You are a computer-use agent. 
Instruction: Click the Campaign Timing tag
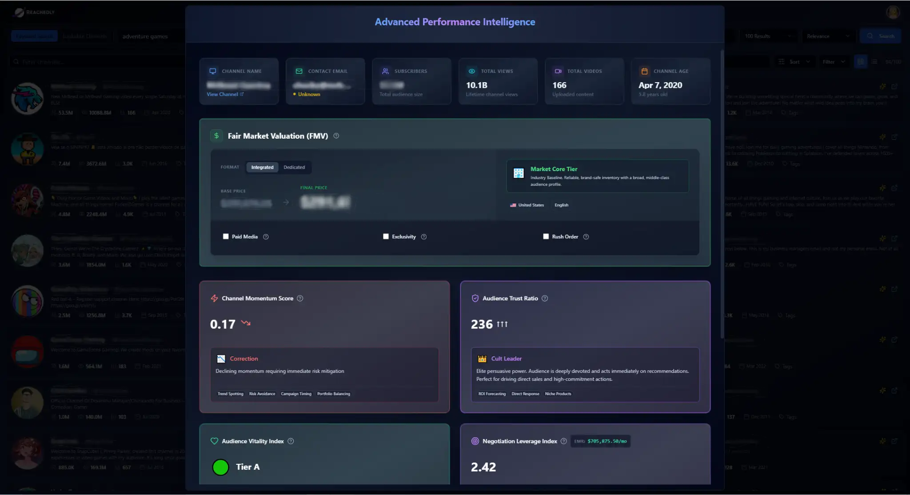pos(296,394)
